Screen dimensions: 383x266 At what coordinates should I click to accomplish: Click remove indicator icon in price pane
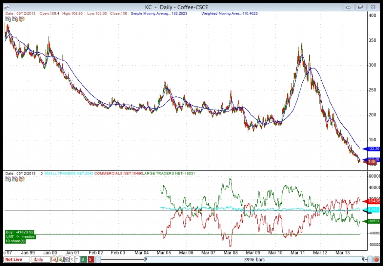(x=15, y=19)
